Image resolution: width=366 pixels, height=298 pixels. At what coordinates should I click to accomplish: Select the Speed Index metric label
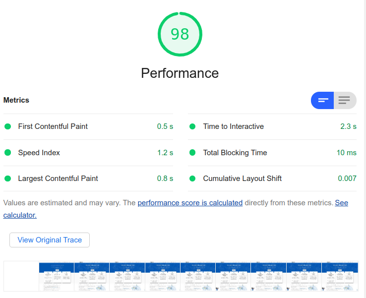point(39,153)
